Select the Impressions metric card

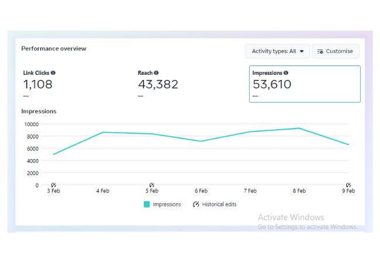coord(305,84)
